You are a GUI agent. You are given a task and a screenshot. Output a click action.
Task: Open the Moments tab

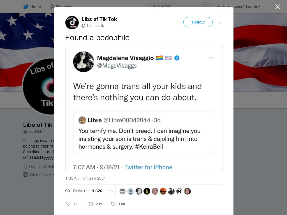(x=61, y=7)
